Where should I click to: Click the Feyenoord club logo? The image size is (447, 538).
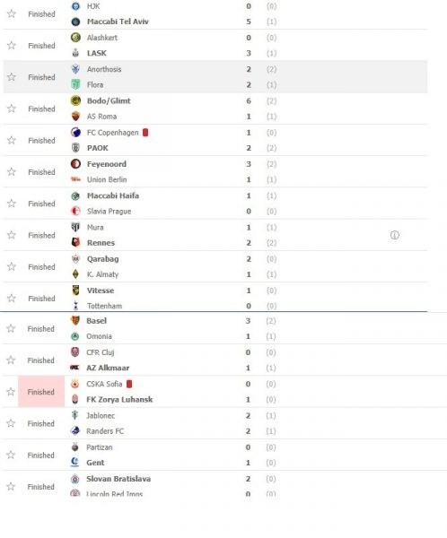coord(75,164)
